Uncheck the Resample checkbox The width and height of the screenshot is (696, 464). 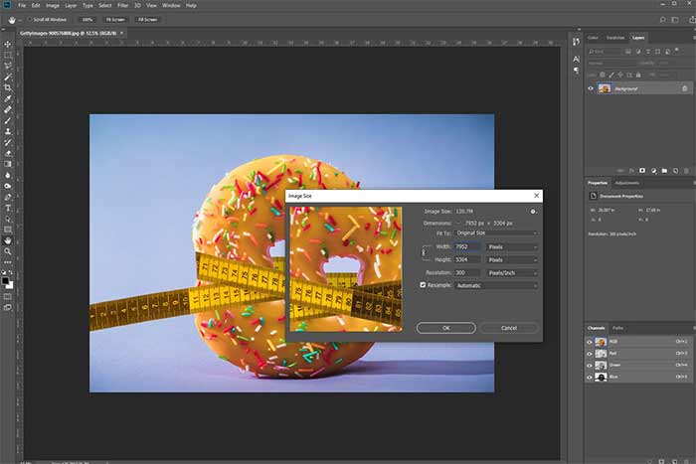click(x=423, y=285)
